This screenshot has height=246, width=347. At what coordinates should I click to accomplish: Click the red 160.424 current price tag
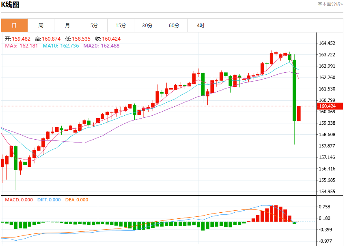click(x=330, y=106)
